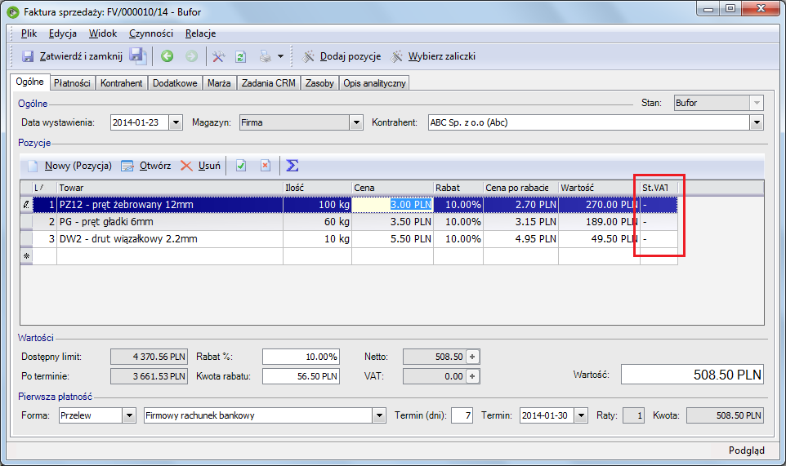The height and width of the screenshot is (466, 786).
Task: Click the Kwota rabatu input field
Action: point(301,376)
